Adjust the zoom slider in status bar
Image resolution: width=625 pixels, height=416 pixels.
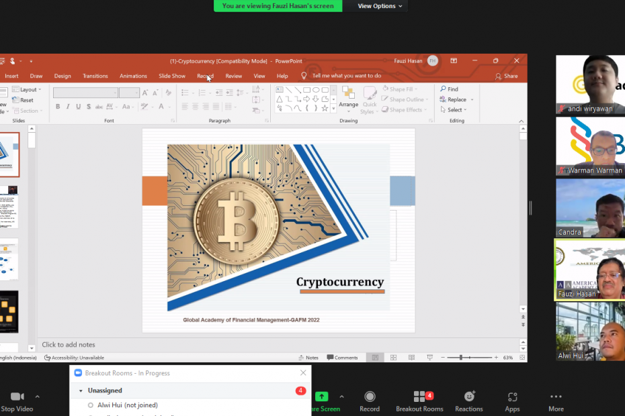pyautogui.click(x=461, y=358)
